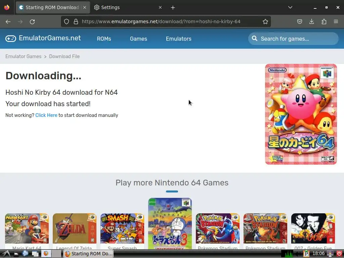The image size is (344, 258).
Task: Open the Legend of Zelda game thumbnail
Action: (x=74, y=228)
